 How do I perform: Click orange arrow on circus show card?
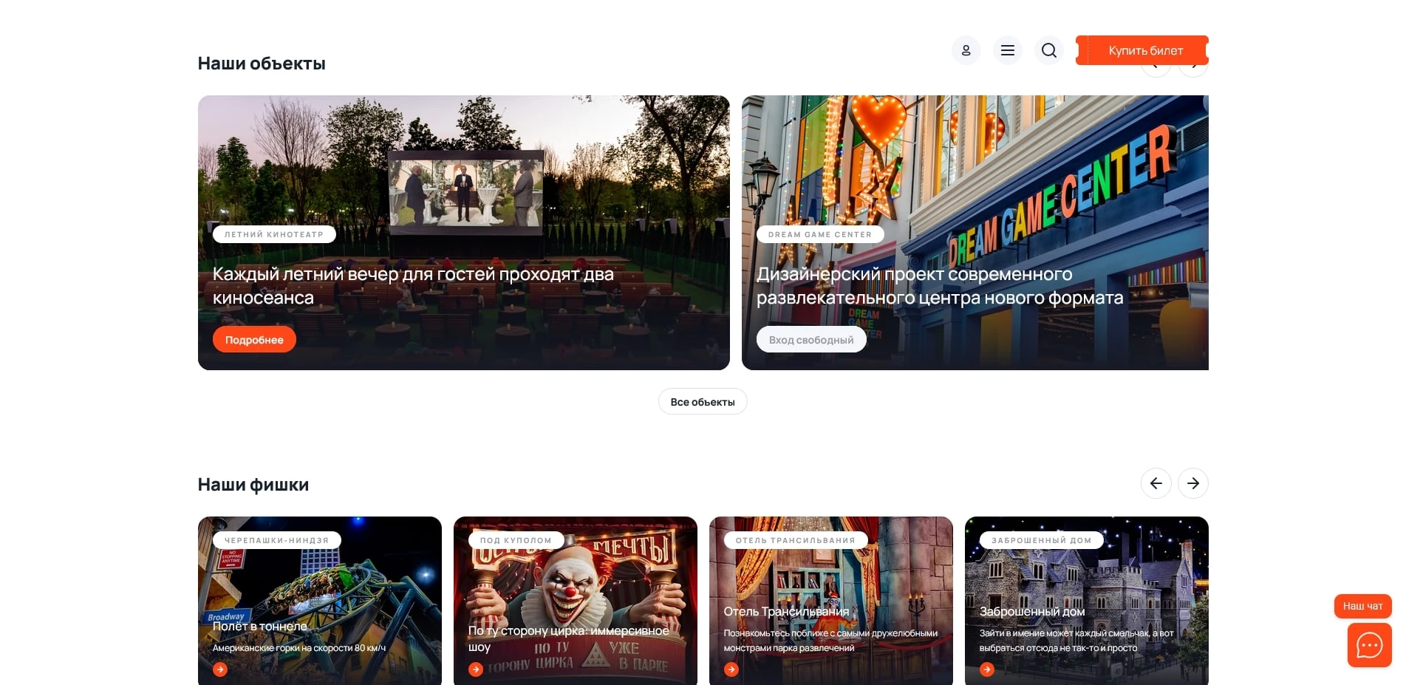[476, 669]
